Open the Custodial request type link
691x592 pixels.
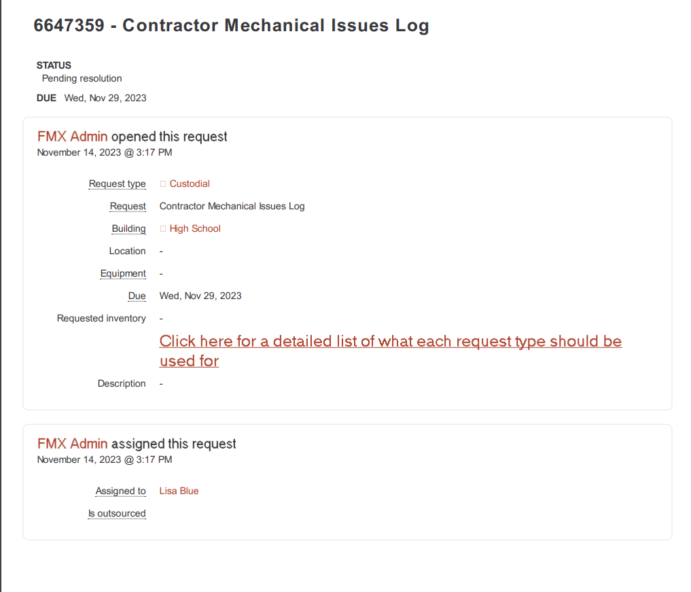click(190, 184)
